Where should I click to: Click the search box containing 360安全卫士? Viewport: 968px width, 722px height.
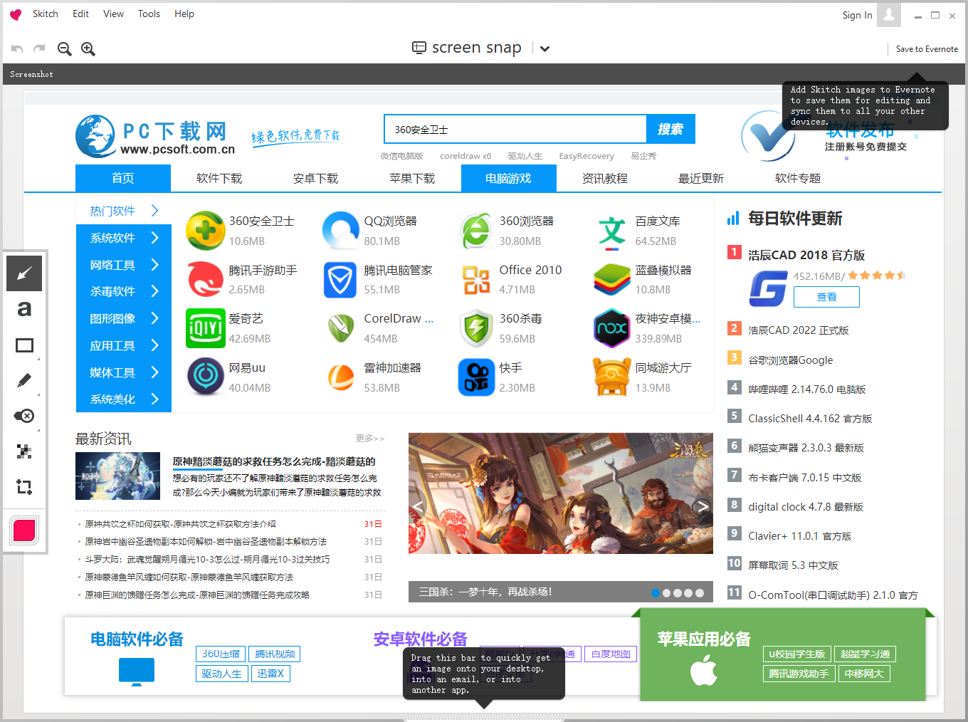pyautogui.click(x=515, y=130)
